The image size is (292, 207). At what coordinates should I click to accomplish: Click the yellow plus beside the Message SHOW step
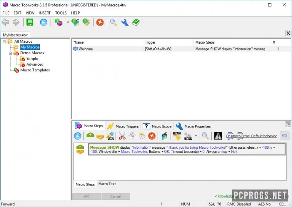click(x=80, y=152)
